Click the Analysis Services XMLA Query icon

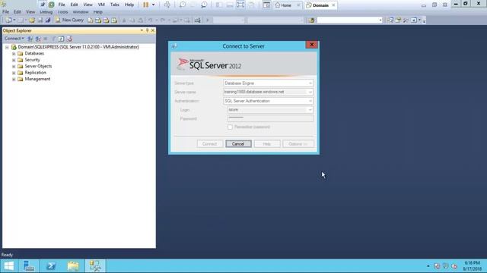click(114, 20)
